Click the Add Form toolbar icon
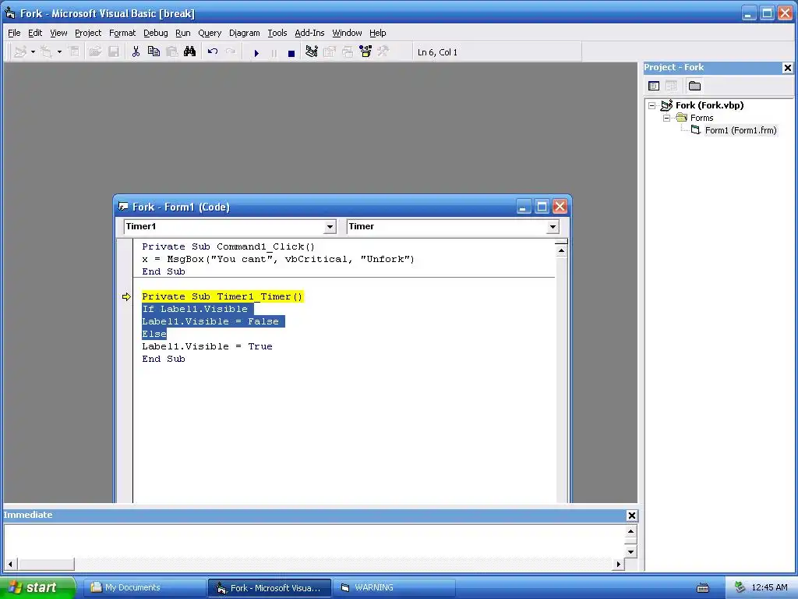This screenshot has height=599, width=798. [46, 52]
